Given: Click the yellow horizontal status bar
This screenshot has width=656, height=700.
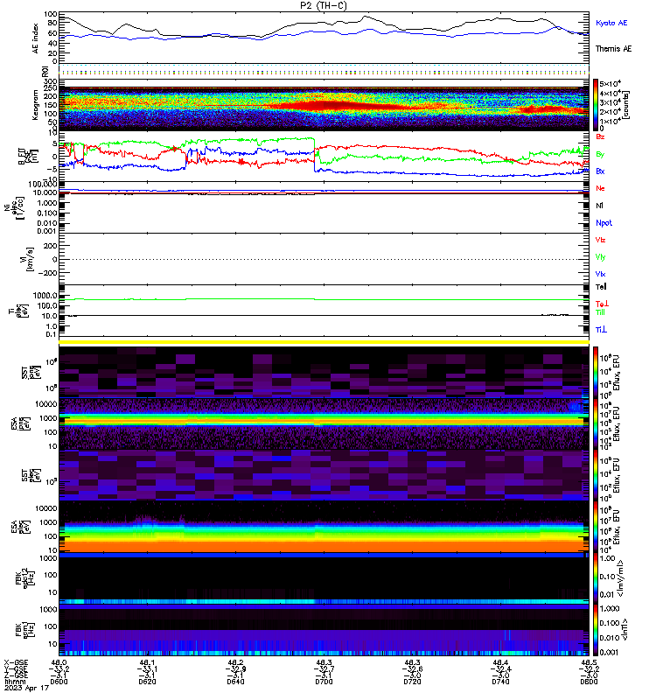Looking at the screenshot, I should click(324, 342).
